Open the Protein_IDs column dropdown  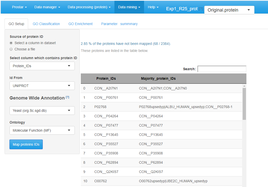coord(42,66)
